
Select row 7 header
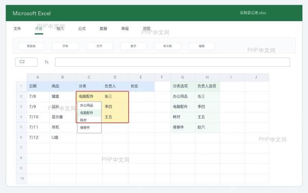coord(22,148)
